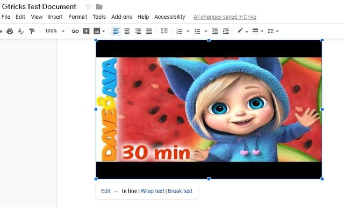Viewport: 344px width, 207px height.
Task: Select the Break text option
Action: click(180, 191)
